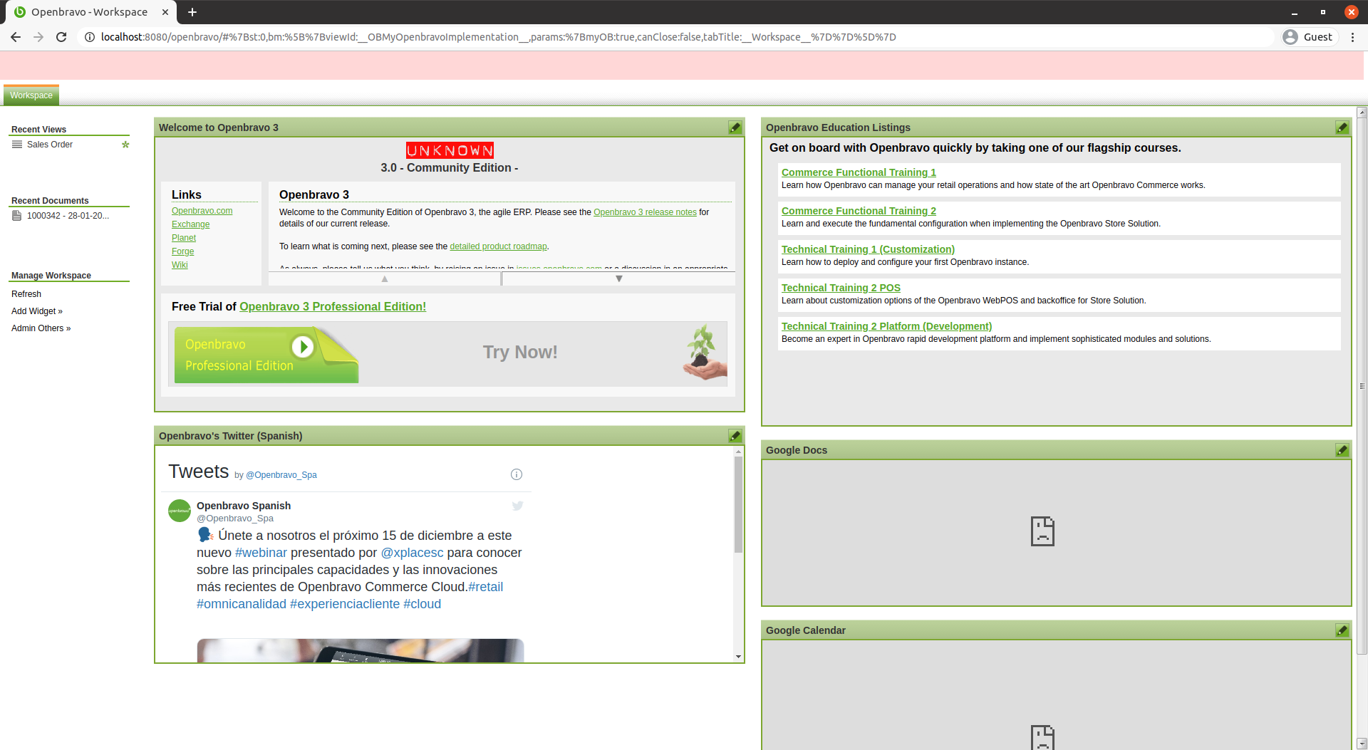
Task: Open the Google Docs widget edit menu
Action: (1342, 450)
